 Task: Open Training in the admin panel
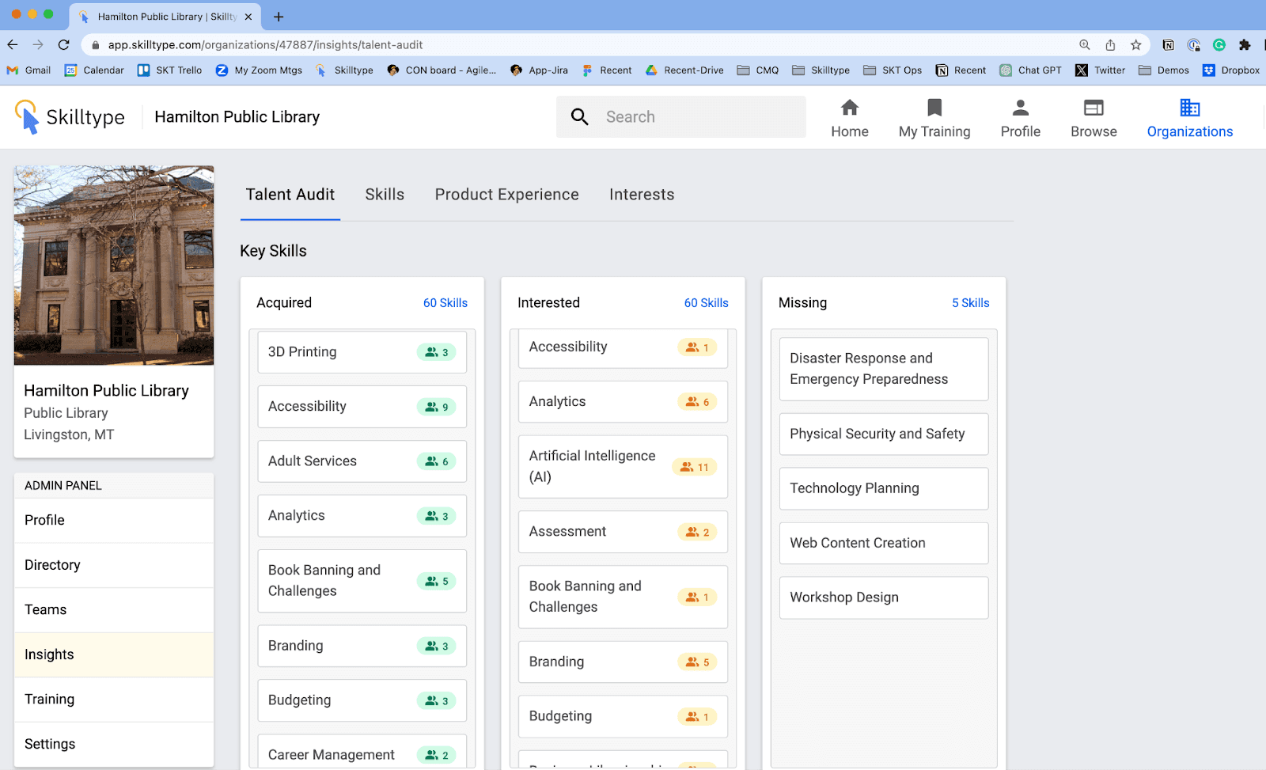pyautogui.click(x=114, y=700)
